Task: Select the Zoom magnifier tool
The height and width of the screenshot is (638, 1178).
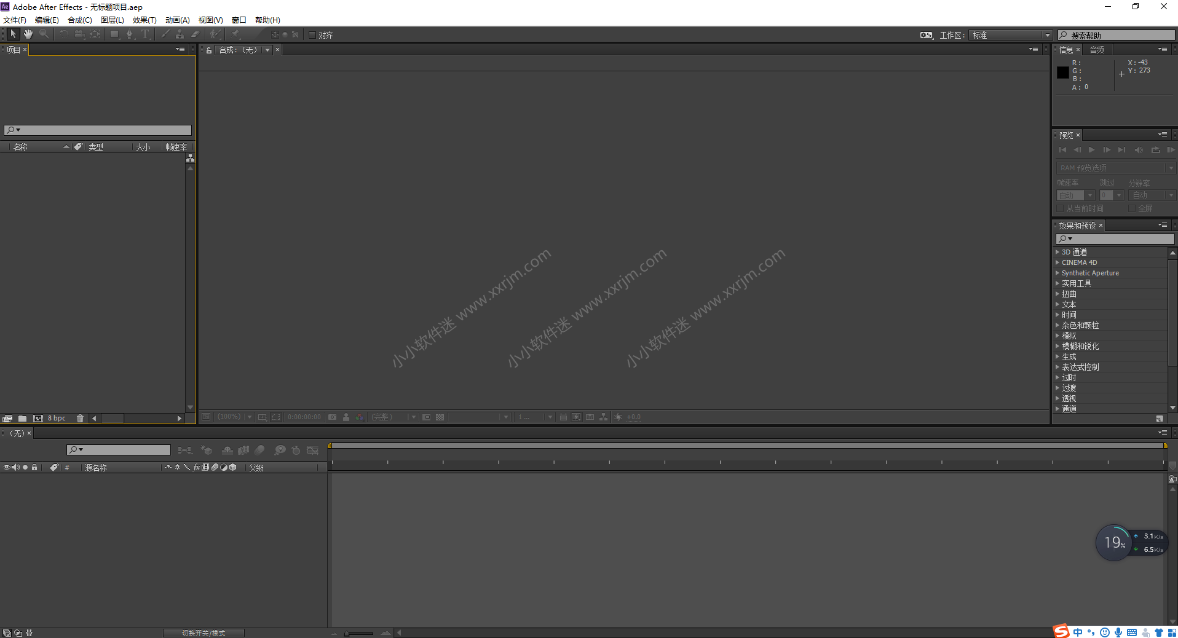Action: pyautogui.click(x=44, y=34)
